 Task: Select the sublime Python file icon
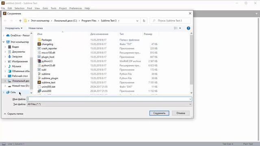39,74
